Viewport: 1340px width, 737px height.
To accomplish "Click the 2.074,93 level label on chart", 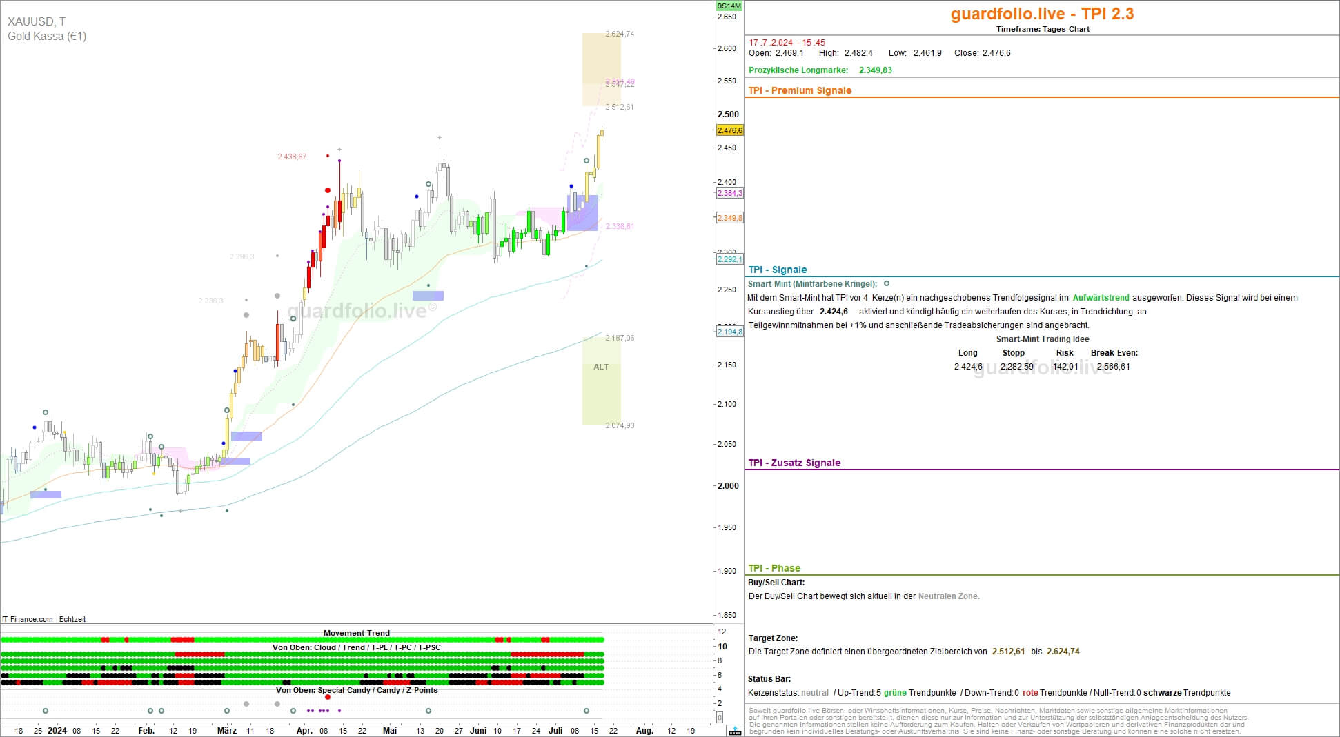I will tap(620, 425).
